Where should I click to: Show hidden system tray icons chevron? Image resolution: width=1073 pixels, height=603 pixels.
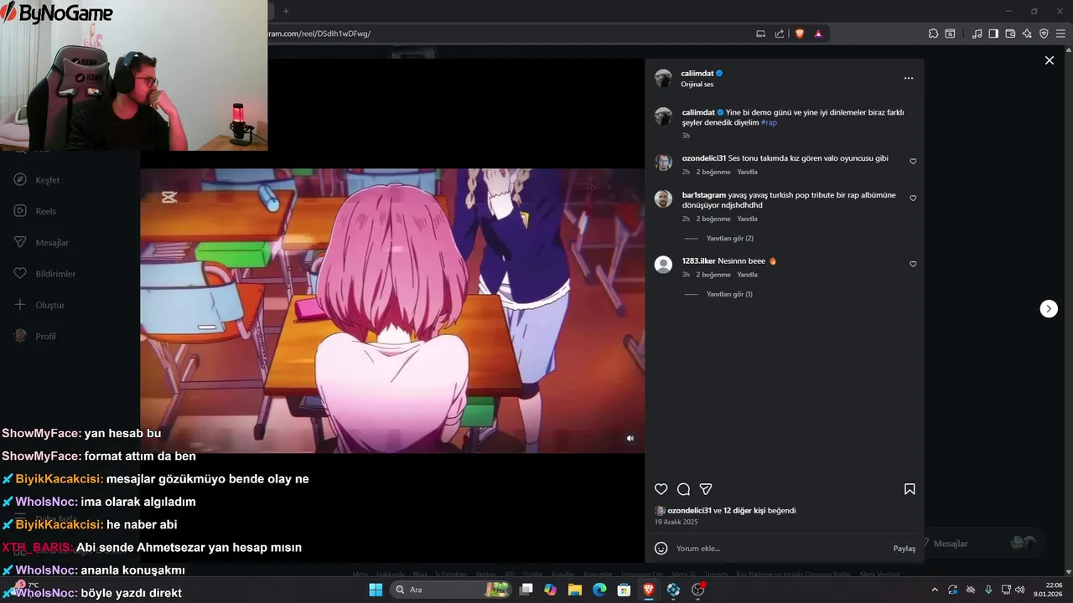coord(935,590)
